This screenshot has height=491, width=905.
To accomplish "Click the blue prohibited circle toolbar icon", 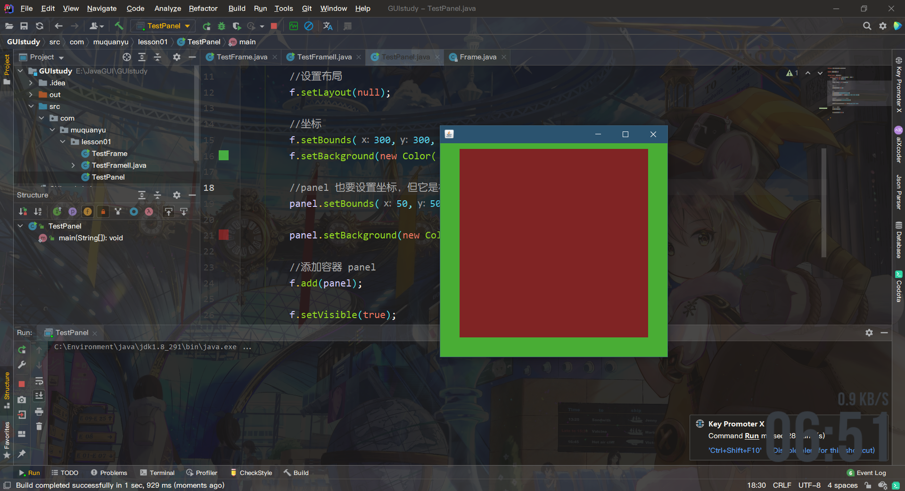I will [309, 26].
